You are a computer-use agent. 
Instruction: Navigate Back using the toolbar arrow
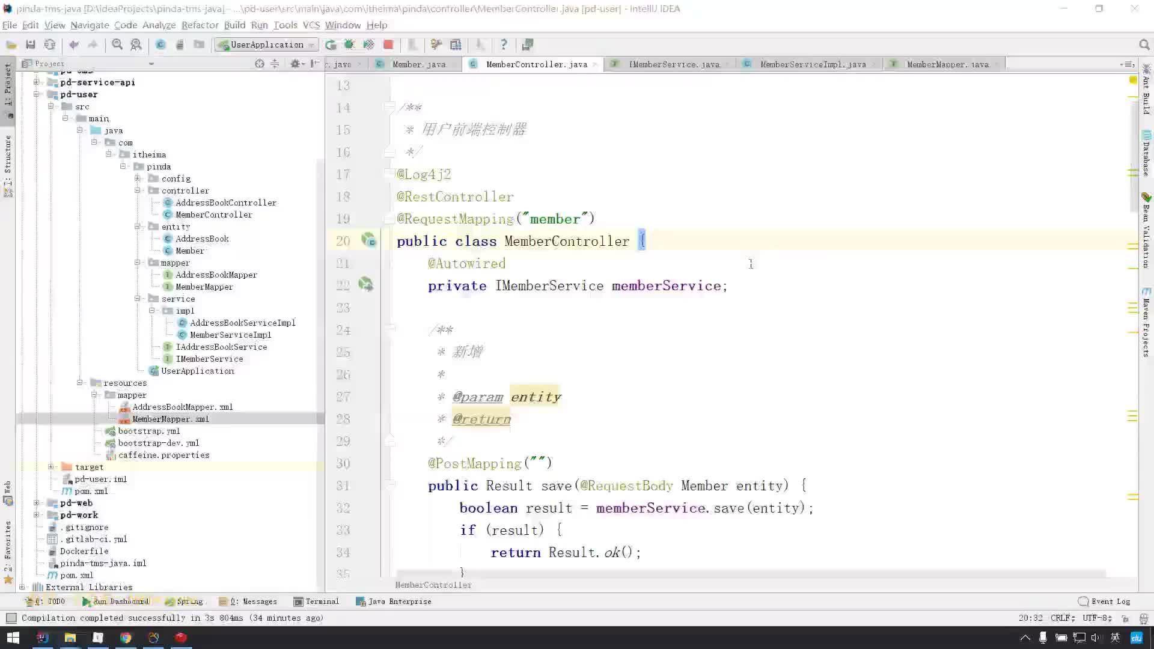click(x=74, y=44)
